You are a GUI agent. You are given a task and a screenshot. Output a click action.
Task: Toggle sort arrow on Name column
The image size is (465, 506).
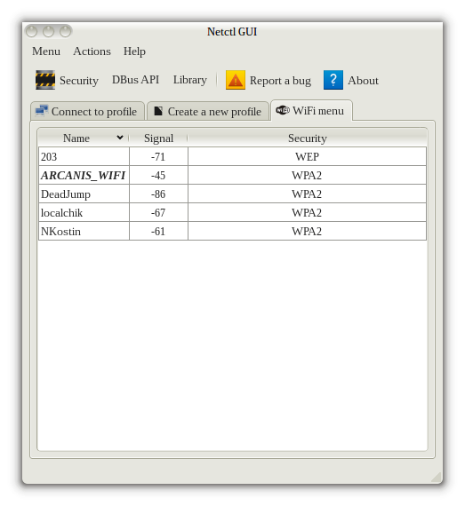pos(120,138)
